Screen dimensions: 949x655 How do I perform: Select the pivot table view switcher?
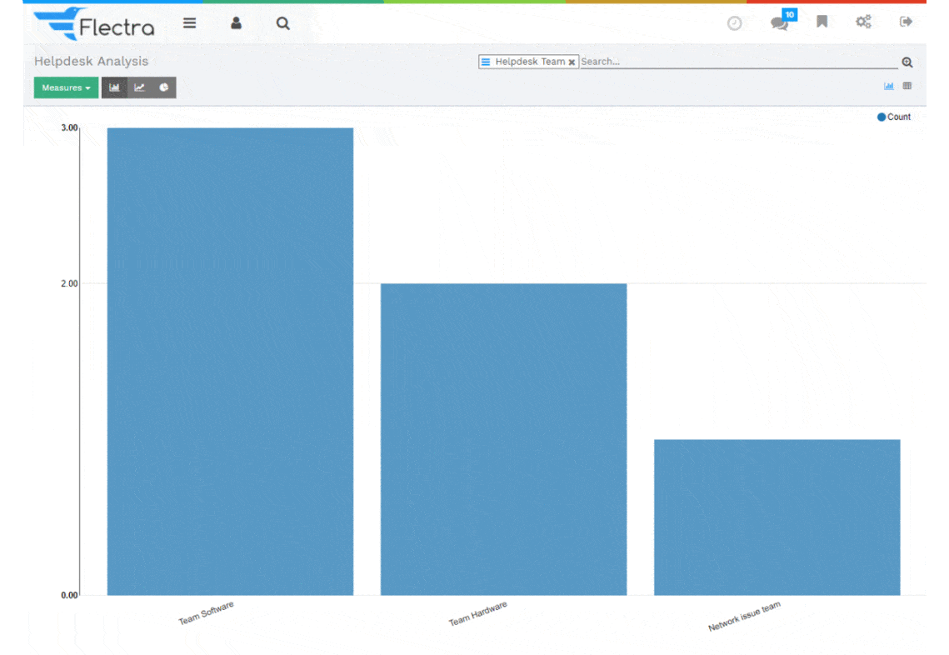[907, 86]
